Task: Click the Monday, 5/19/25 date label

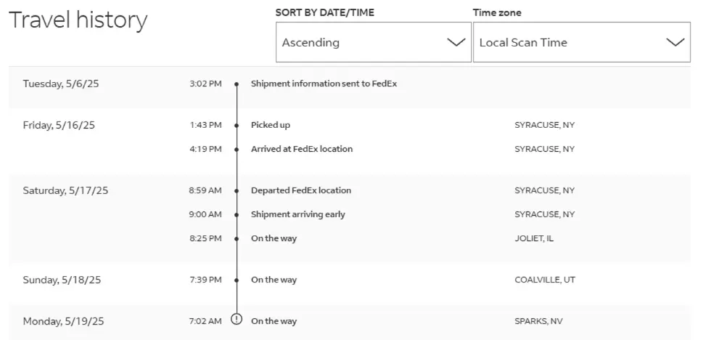Action: tap(62, 321)
